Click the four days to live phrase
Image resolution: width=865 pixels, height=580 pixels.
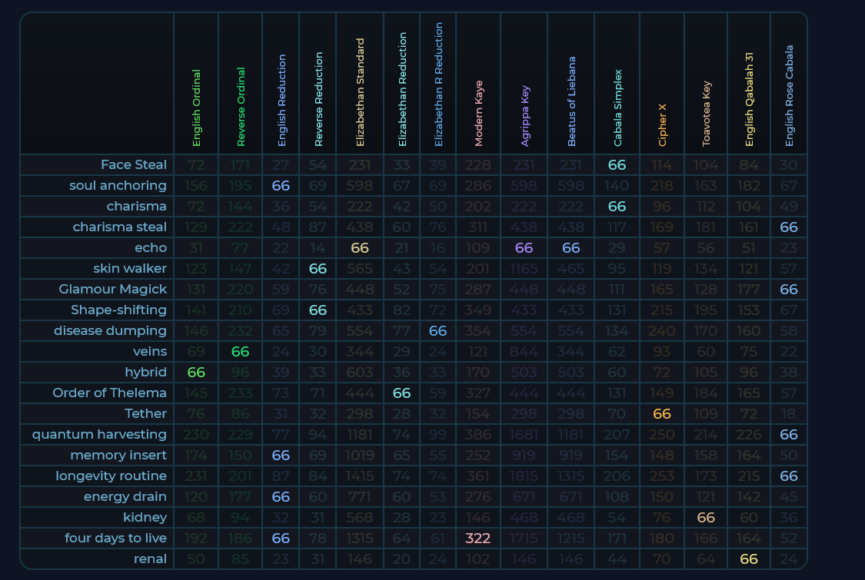pos(115,538)
